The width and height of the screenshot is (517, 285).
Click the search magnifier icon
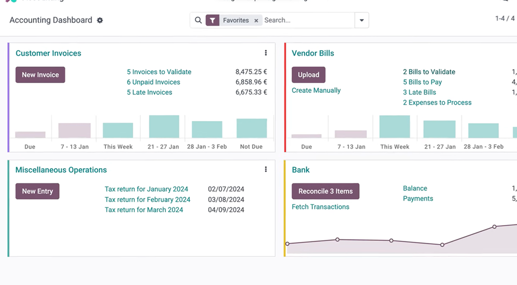click(x=198, y=21)
